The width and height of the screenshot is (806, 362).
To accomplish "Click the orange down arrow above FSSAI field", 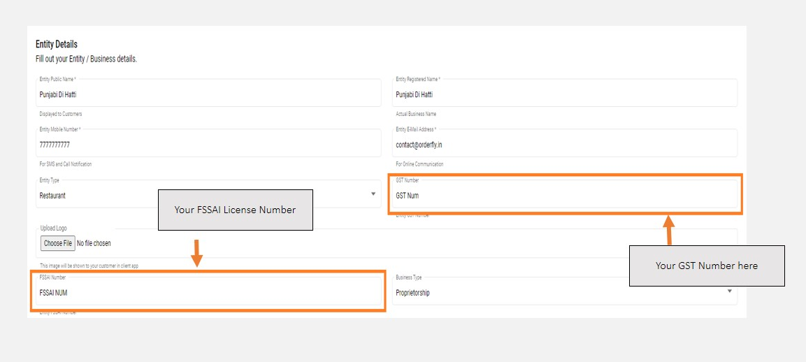I will tap(197, 253).
